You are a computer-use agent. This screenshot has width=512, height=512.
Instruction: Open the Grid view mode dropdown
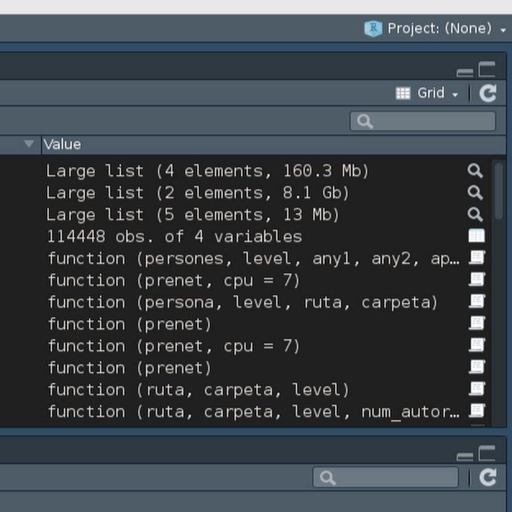pyautogui.click(x=427, y=93)
